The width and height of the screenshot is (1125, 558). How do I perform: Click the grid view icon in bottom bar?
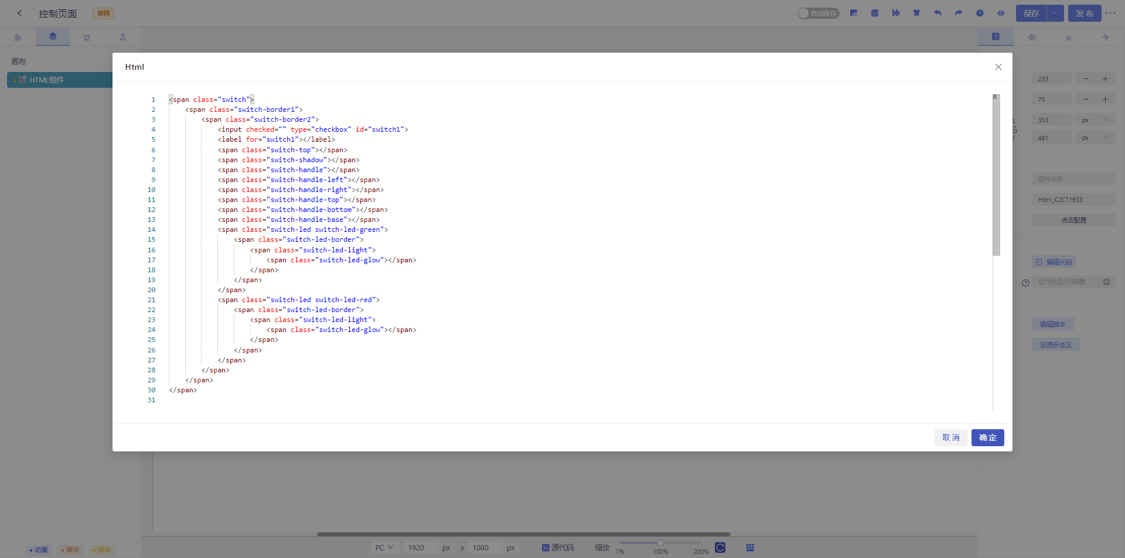(750, 547)
